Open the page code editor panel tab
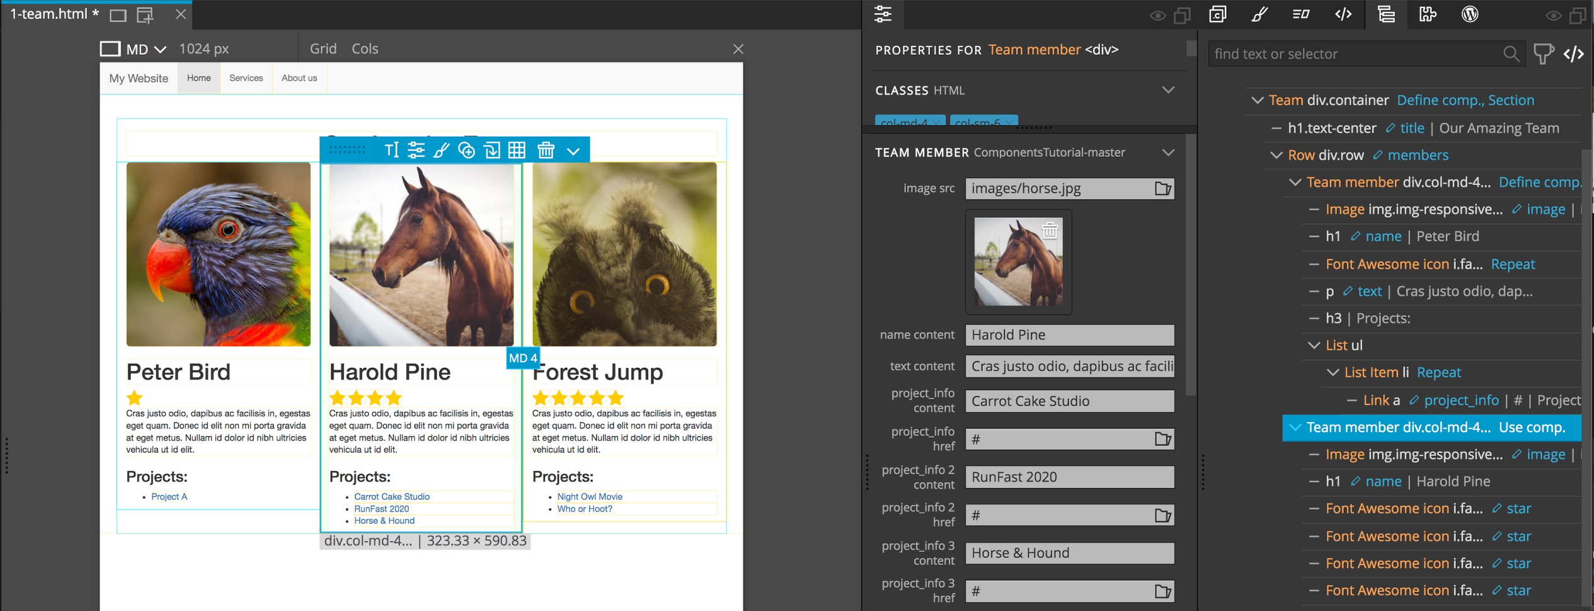1594x611 pixels. click(x=1343, y=14)
